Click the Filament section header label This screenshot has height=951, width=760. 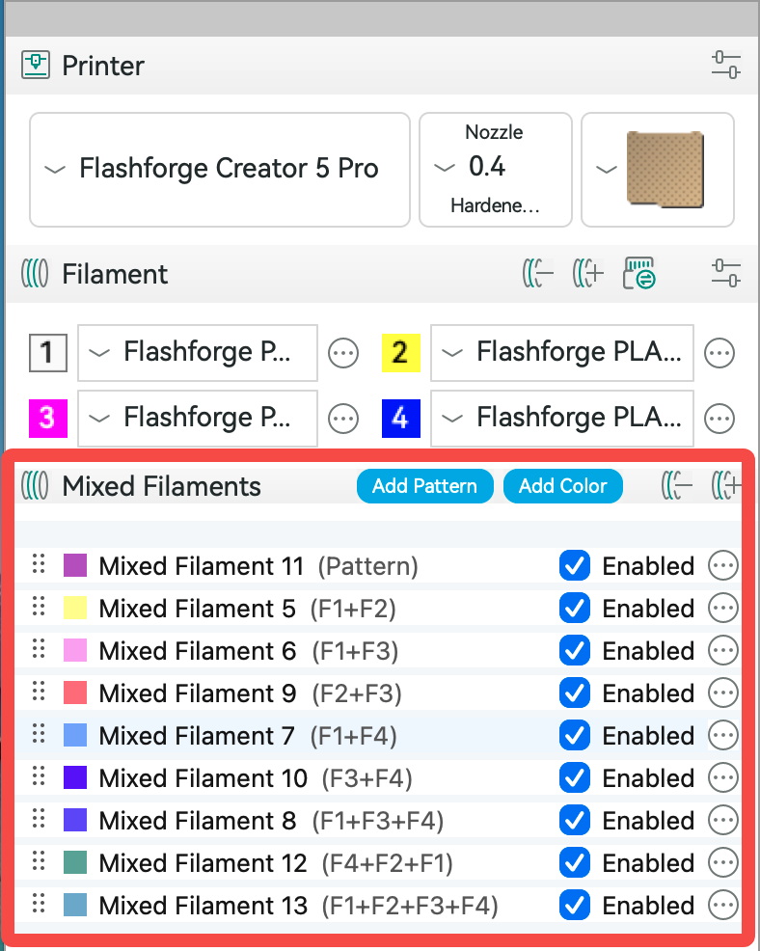pos(115,274)
